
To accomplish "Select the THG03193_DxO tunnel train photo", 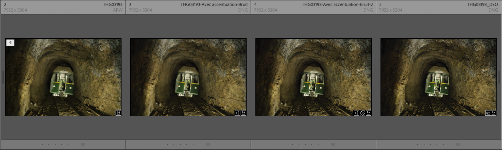I will point(438,77).
